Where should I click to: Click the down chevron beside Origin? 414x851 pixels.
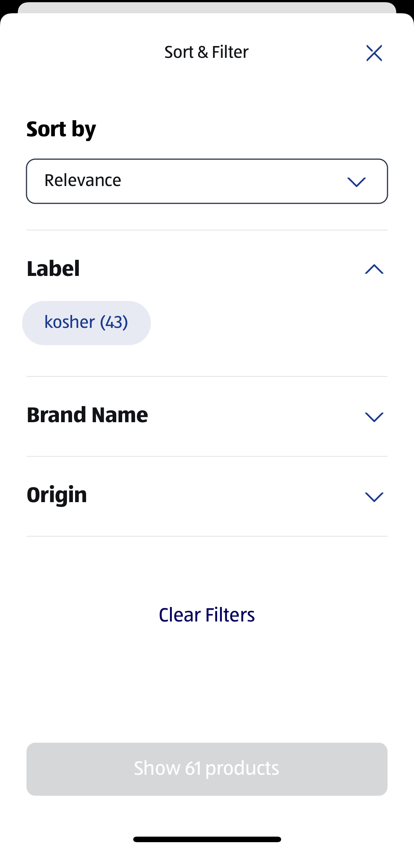click(x=374, y=497)
